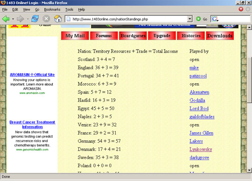Open the AROMASIN Official Site ad link
This screenshot has height=181, width=252.
coord(32,74)
